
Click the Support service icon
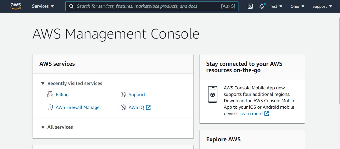click(123, 95)
